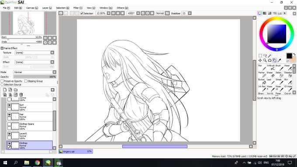Image resolution: width=297 pixels, height=167 pixels.
Task: Click the black foreground color swatch
Action: point(289,56)
